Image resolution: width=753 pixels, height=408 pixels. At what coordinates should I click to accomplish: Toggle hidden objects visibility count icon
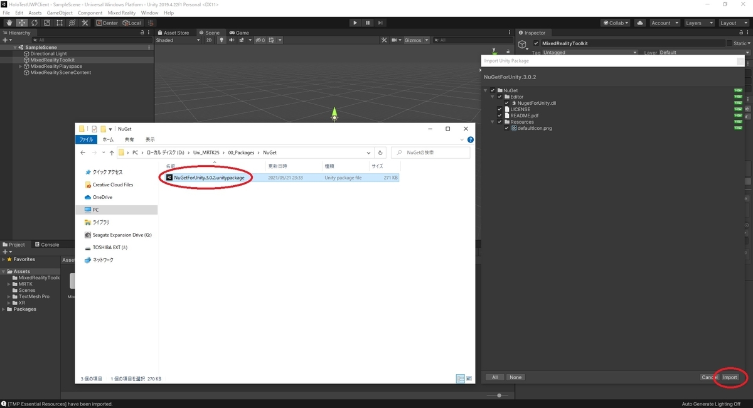click(259, 40)
